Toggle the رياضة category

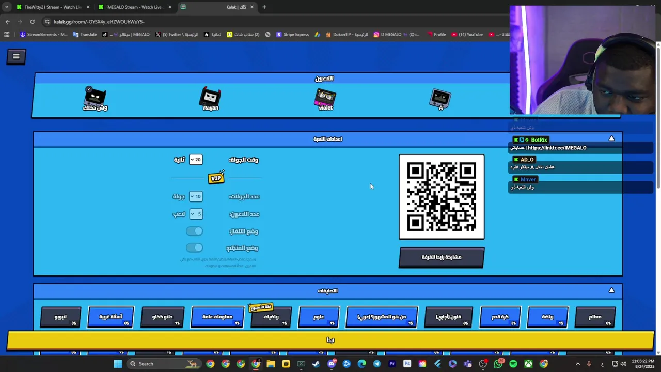tap(547, 317)
